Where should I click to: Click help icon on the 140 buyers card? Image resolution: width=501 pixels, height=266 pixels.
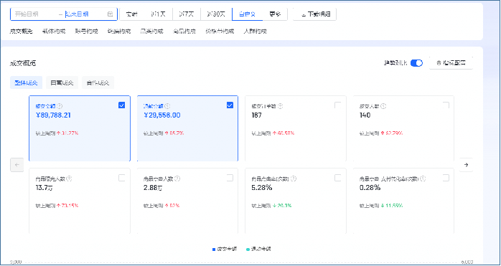384,106
